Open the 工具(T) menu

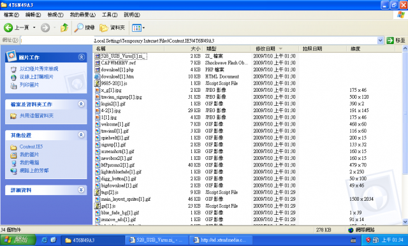[110, 15]
